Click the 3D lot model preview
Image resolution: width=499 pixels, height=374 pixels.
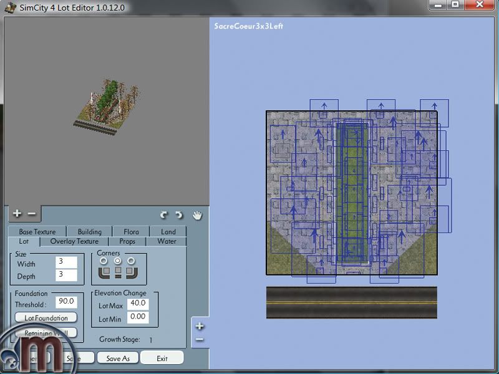[105, 107]
